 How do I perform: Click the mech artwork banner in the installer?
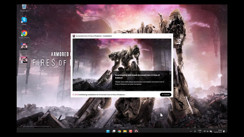coord(122,65)
